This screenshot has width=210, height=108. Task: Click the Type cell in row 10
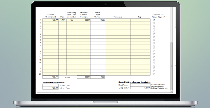(140, 46)
